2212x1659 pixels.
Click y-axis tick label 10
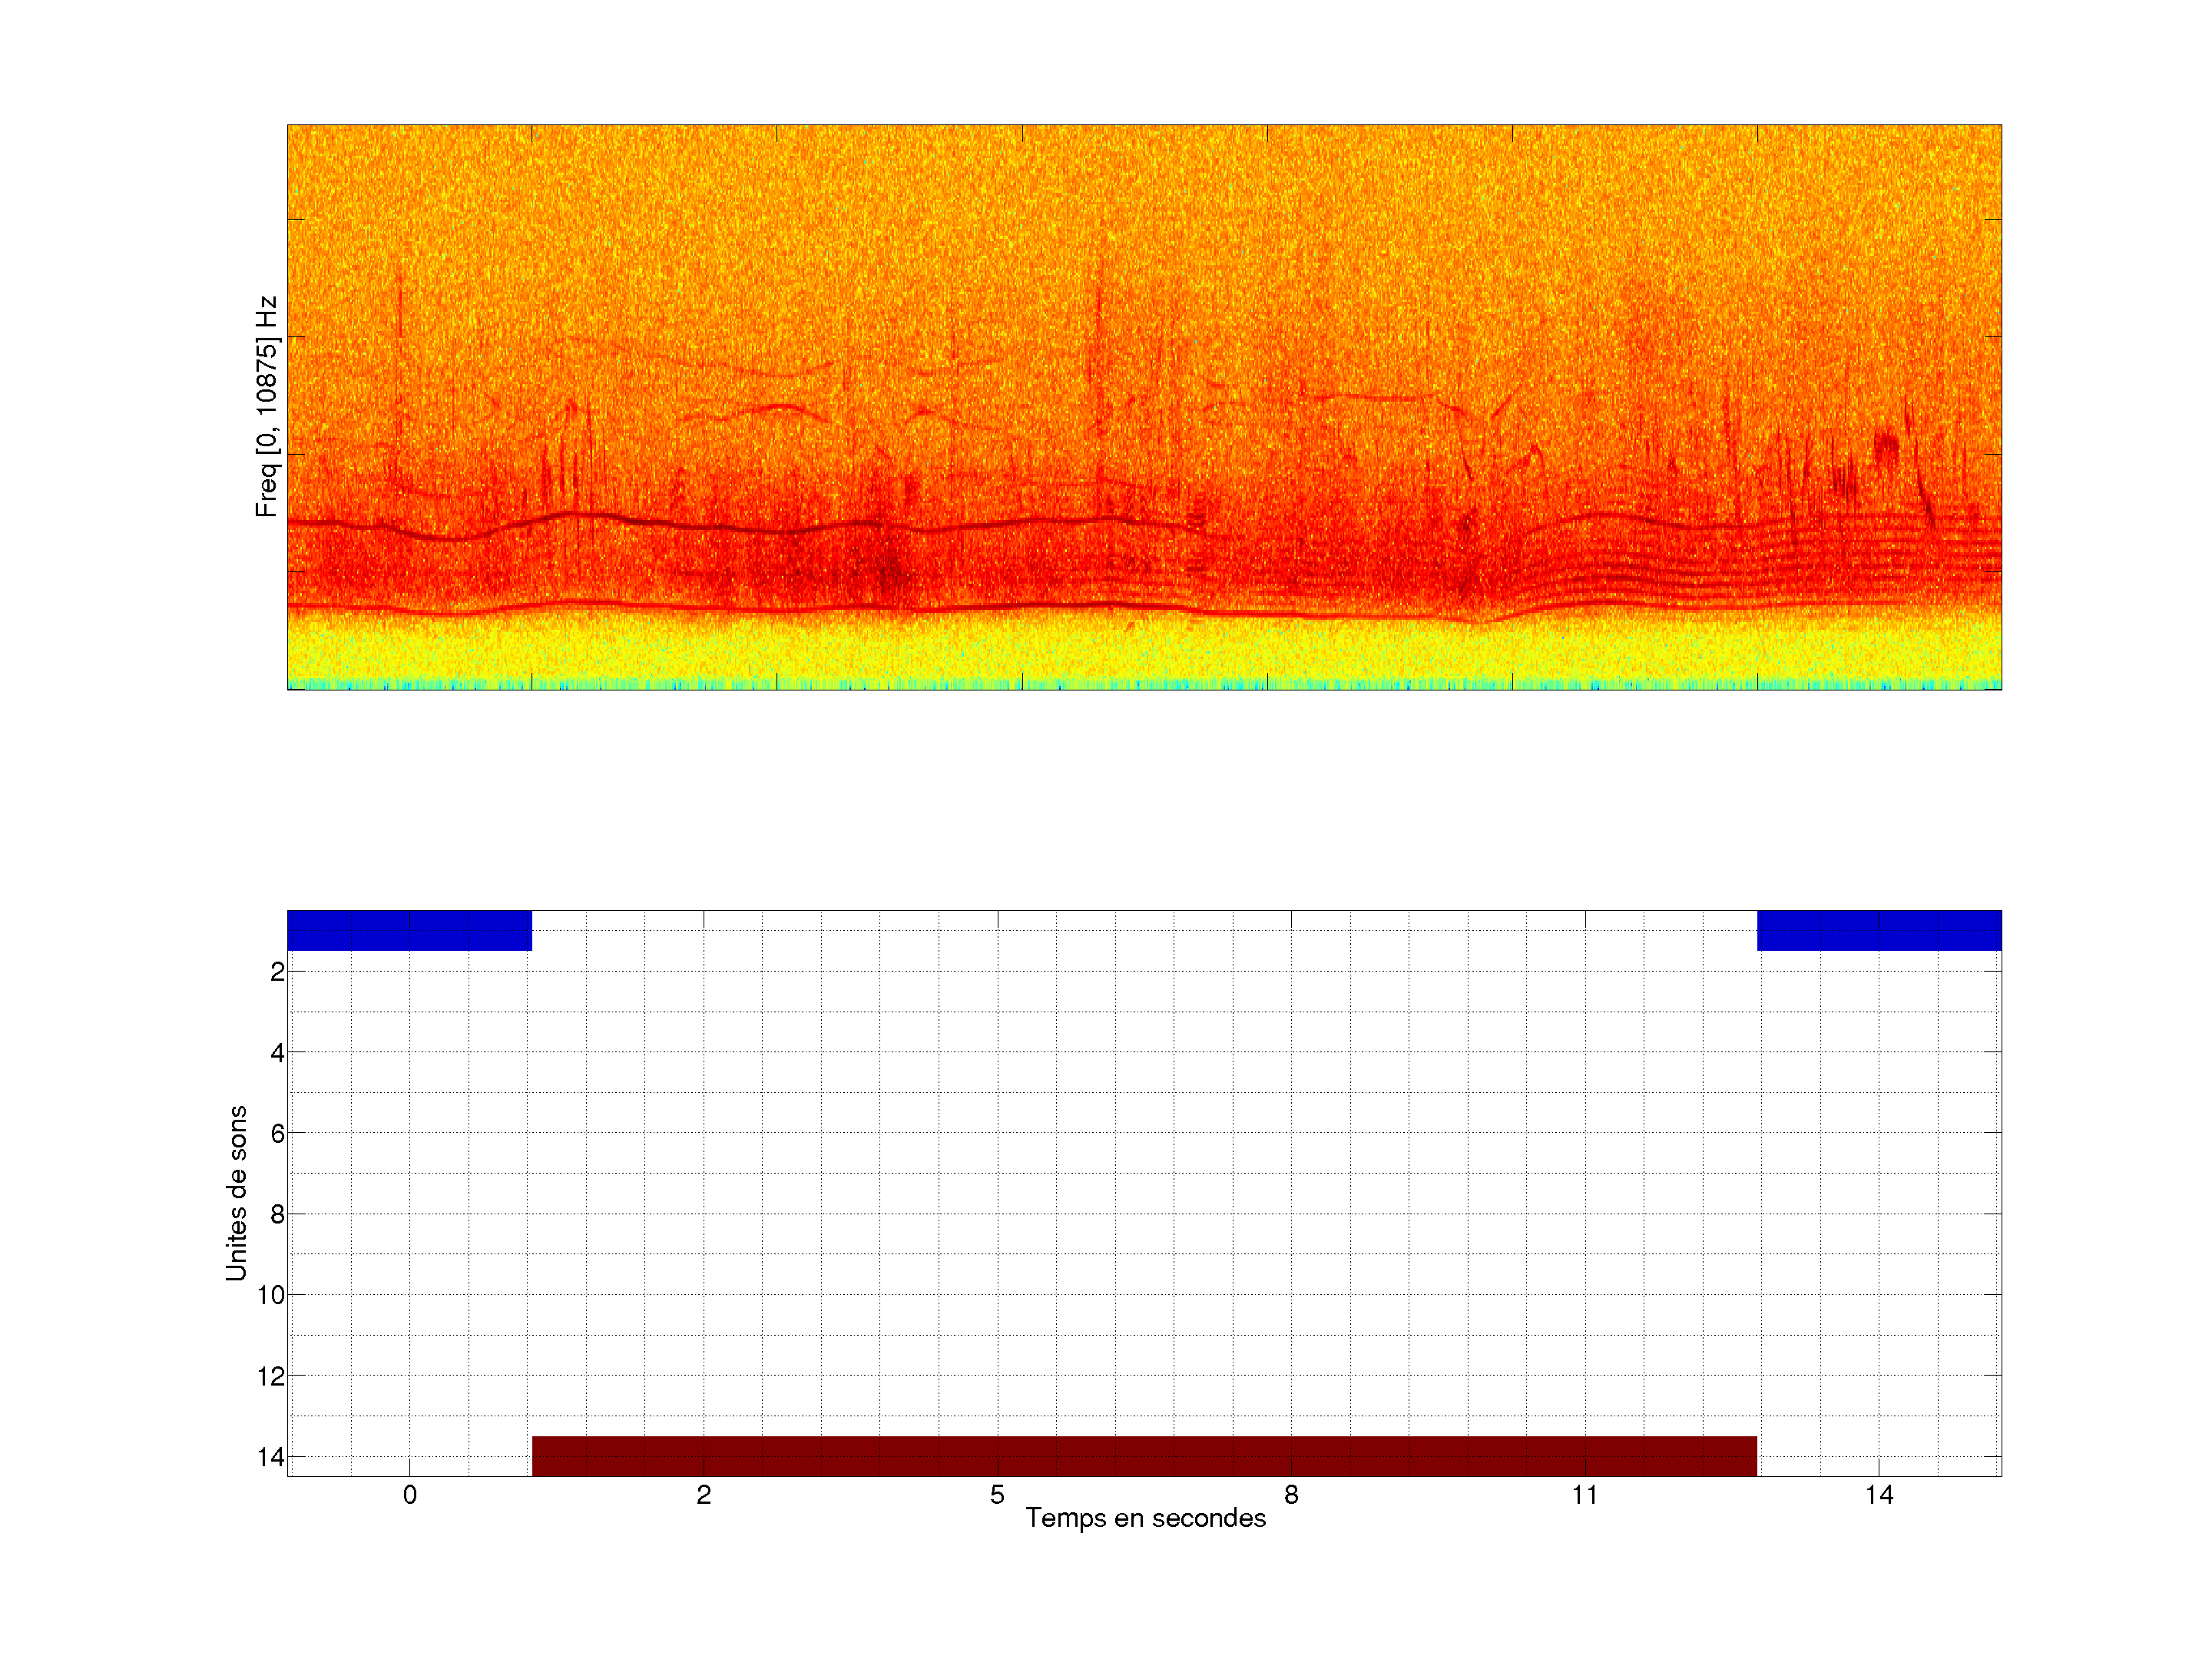point(271,1295)
